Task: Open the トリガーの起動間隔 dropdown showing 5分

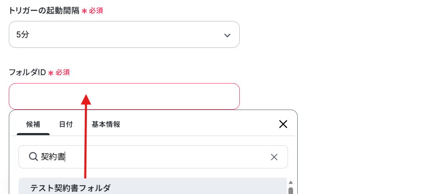Action: [x=124, y=34]
